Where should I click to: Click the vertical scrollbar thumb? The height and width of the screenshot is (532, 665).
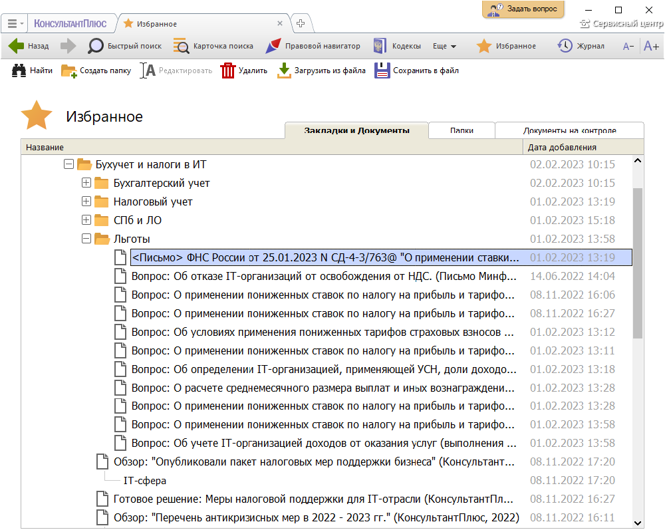pyautogui.click(x=638, y=263)
